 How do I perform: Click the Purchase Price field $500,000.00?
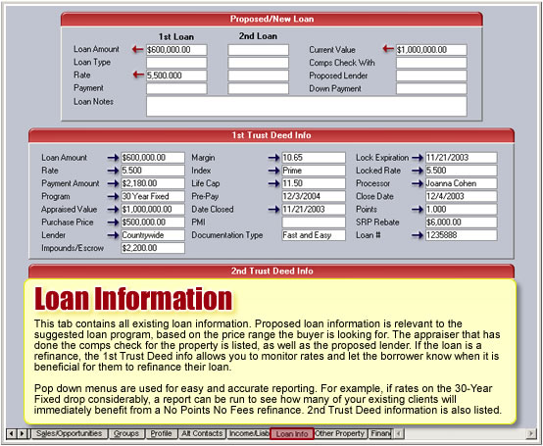click(153, 223)
